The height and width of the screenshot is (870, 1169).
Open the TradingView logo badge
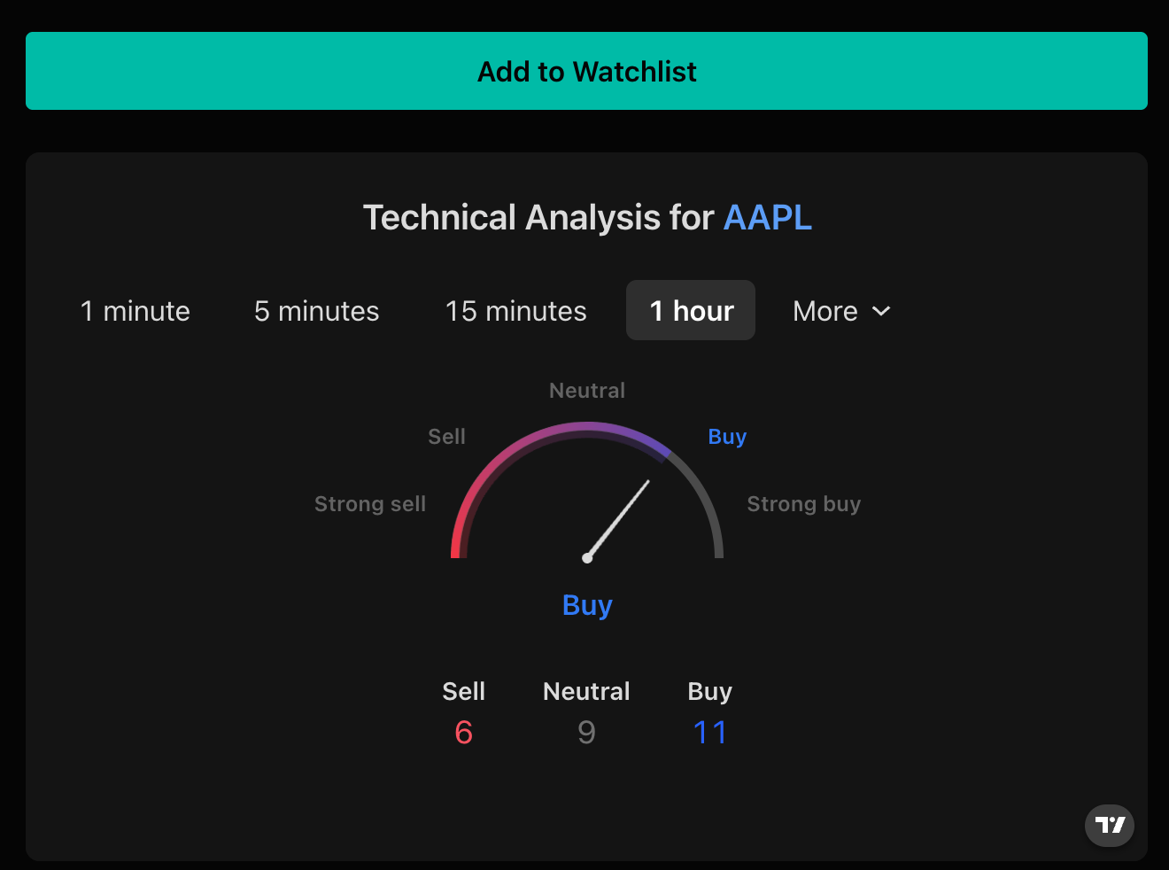pos(1110,825)
